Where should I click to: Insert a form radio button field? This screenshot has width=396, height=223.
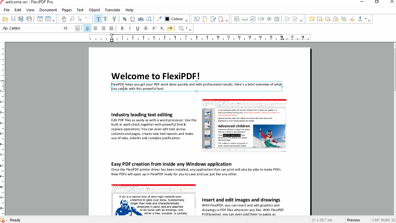click(269, 19)
